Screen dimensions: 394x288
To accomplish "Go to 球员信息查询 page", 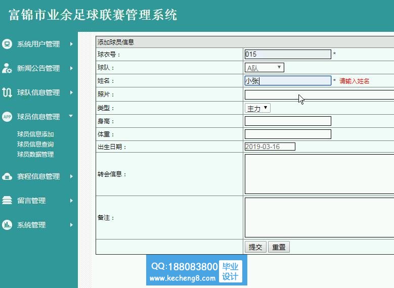I will pos(35,144).
